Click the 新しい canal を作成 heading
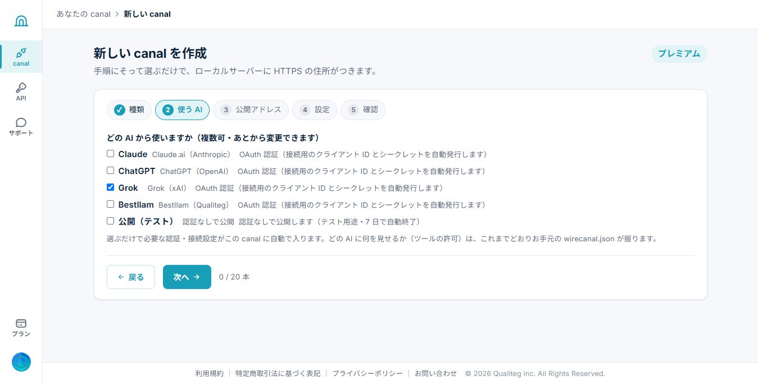The width and height of the screenshot is (758, 385). click(x=150, y=53)
